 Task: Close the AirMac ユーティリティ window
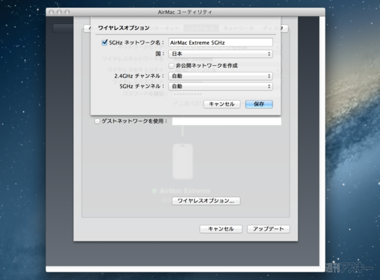point(51,12)
